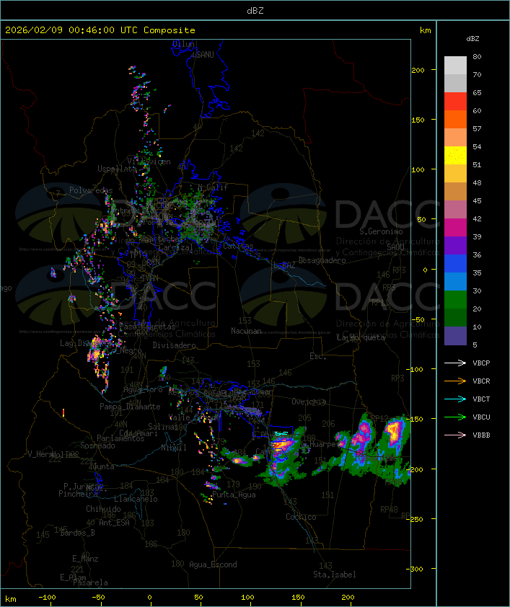Viewport: 510px width, 607px height.
Task: Click the white VBCP arrow icon
Action: 455,363
